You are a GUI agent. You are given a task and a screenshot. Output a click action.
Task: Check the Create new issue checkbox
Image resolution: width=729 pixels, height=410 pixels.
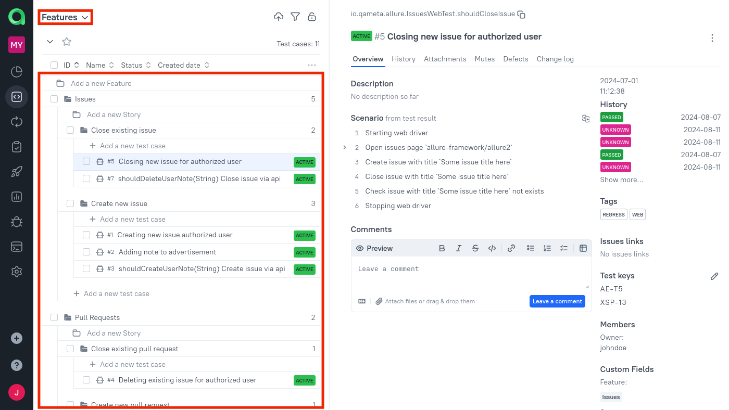point(70,203)
